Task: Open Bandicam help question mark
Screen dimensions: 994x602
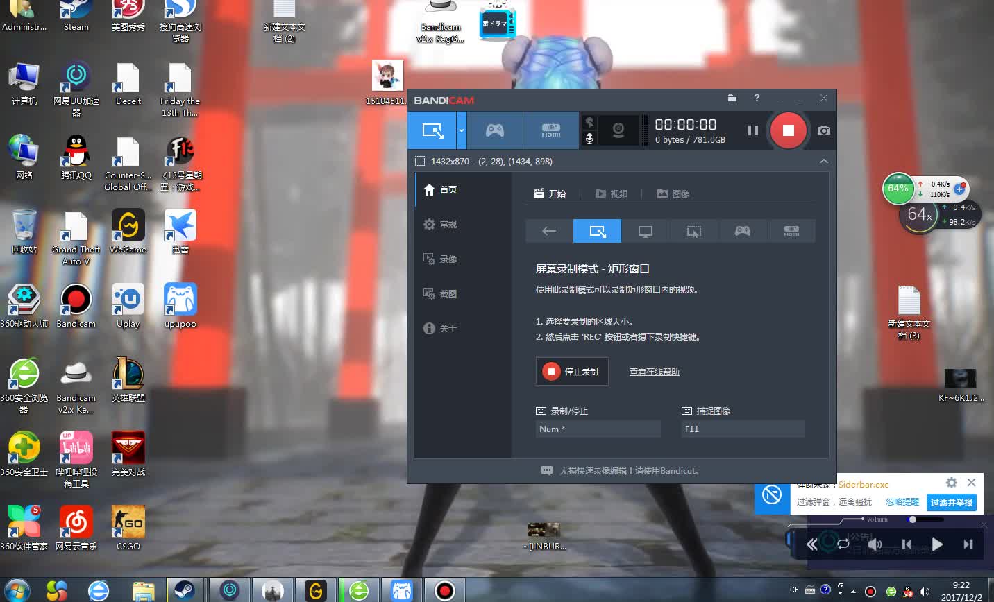Action: pos(757,98)
